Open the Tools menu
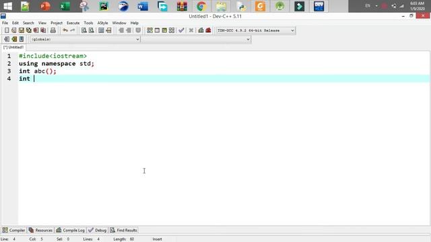Image resolution: width=431 pixels, height=242 pixels. 88,23
